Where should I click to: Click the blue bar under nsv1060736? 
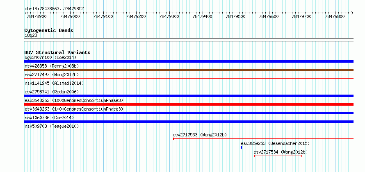(189, 122)
